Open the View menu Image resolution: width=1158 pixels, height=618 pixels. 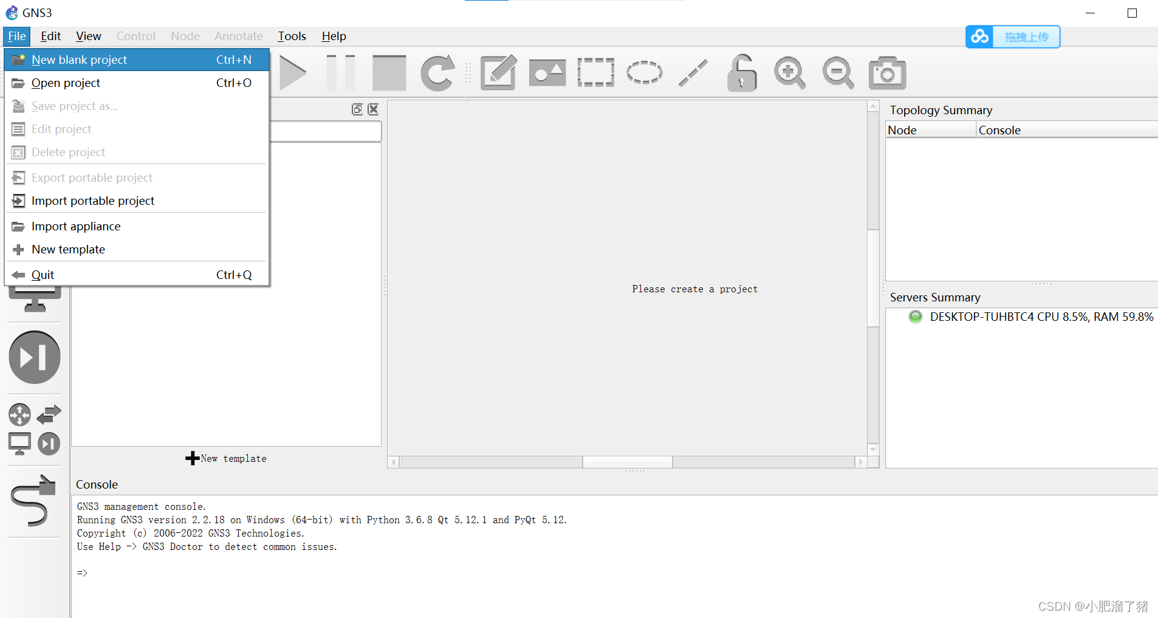(x=88, y=36)
